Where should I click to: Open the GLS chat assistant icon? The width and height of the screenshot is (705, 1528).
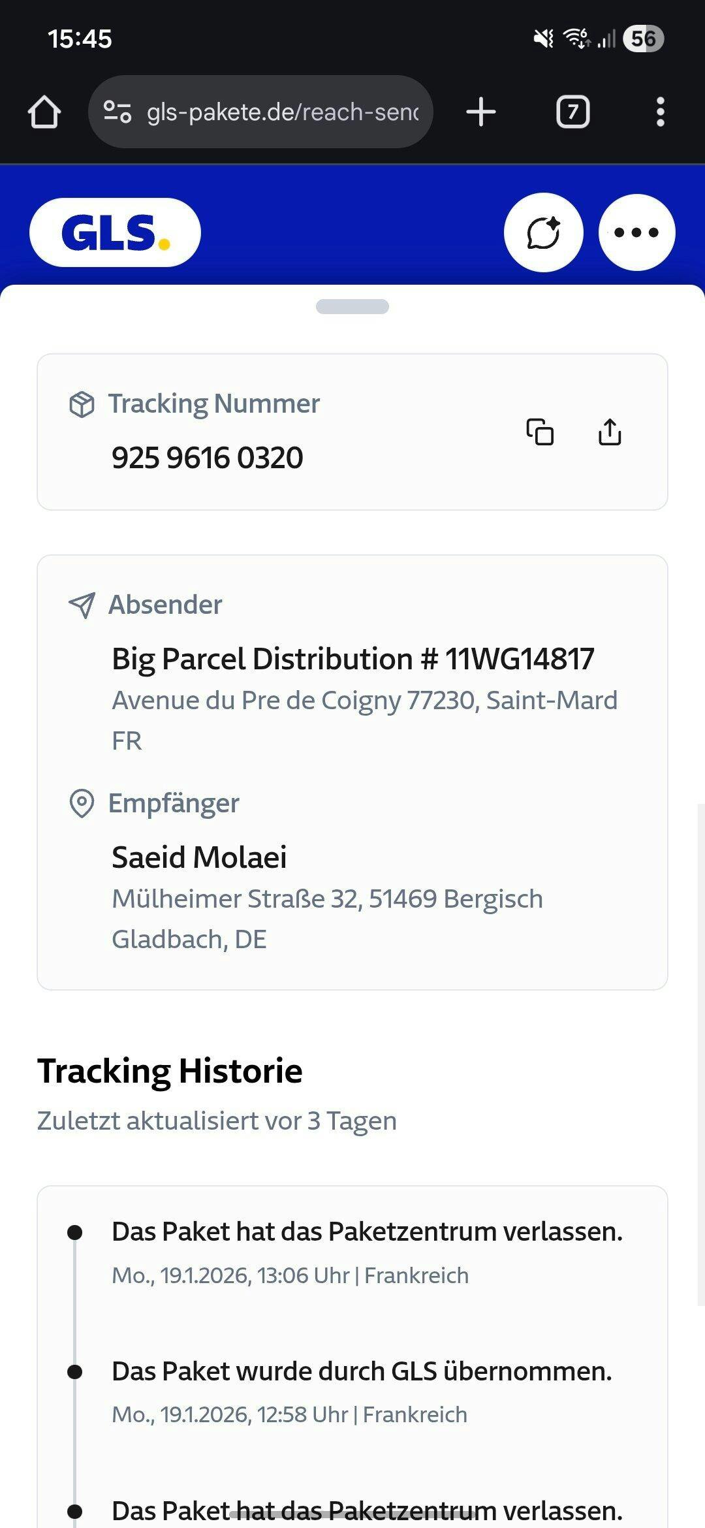[543, 232]
